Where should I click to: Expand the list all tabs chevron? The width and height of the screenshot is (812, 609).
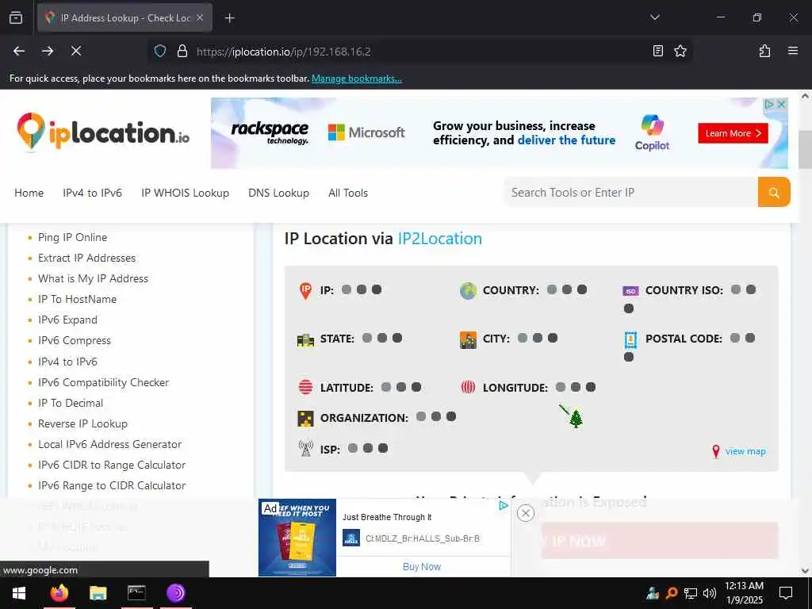tap(654, 17)
